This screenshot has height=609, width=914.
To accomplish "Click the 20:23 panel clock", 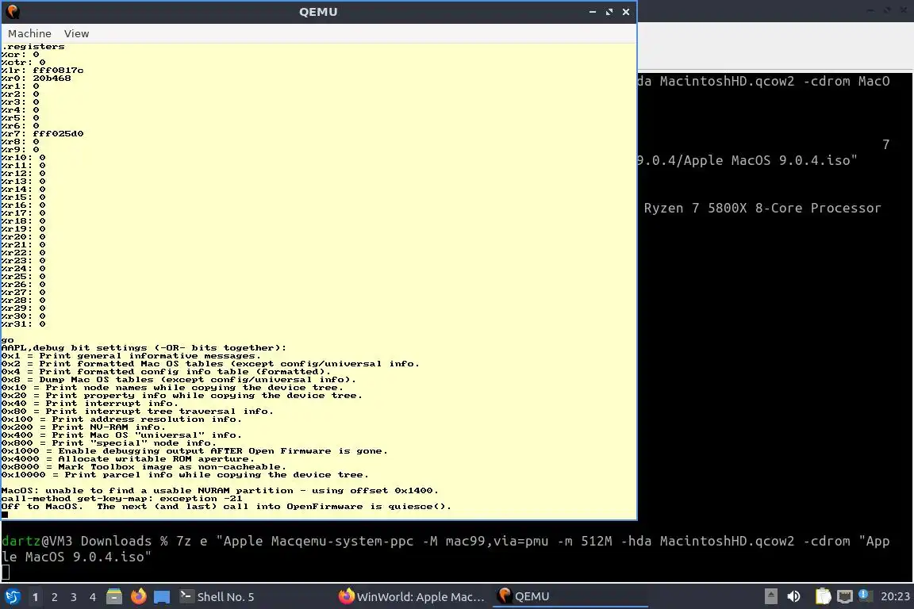I will point(895,597).
